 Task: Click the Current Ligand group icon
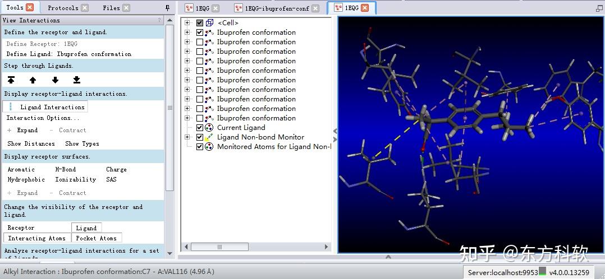(209, 128)
